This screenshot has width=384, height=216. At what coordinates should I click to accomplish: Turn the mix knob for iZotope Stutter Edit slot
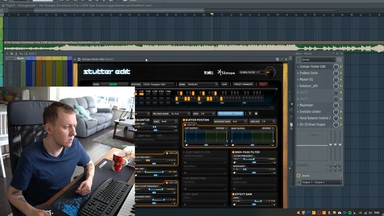336,67
